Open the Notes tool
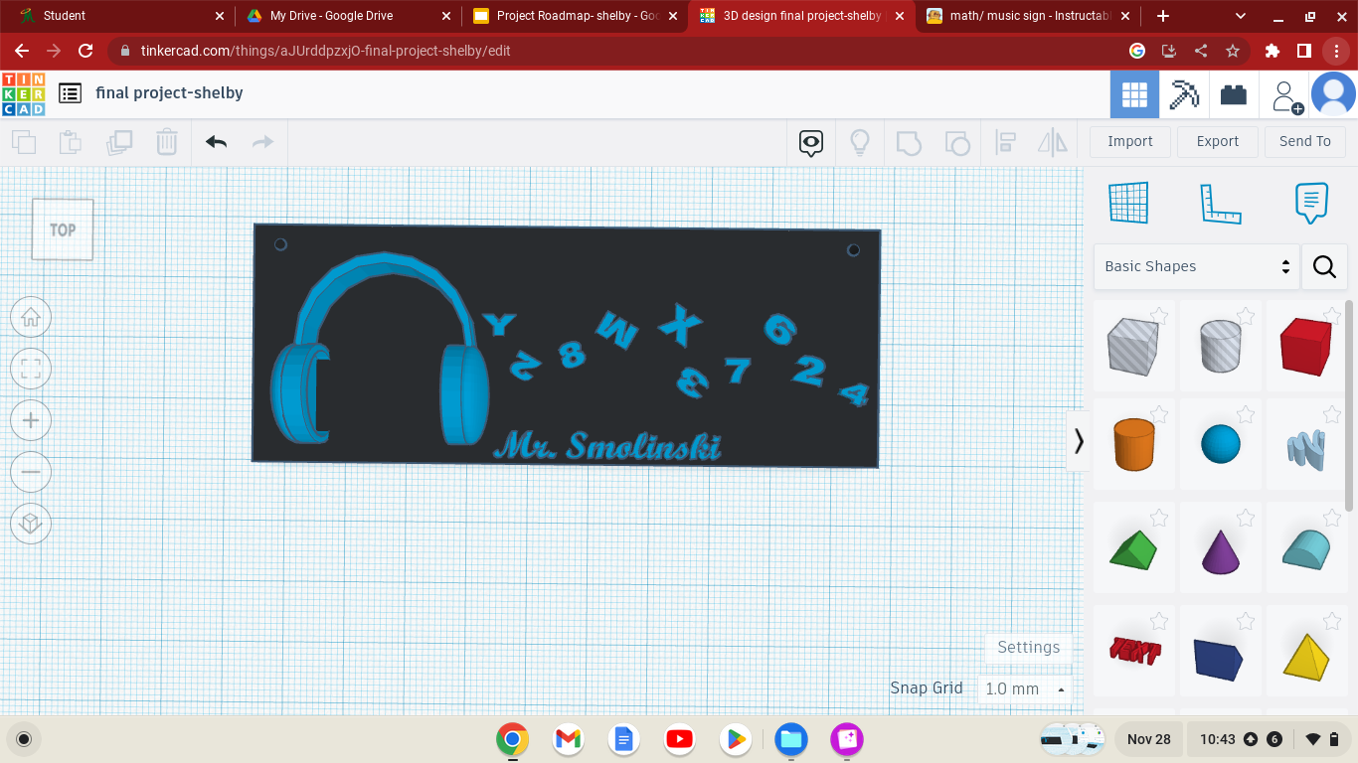Screen dimensions: 1358x763 coord(1310,201)
